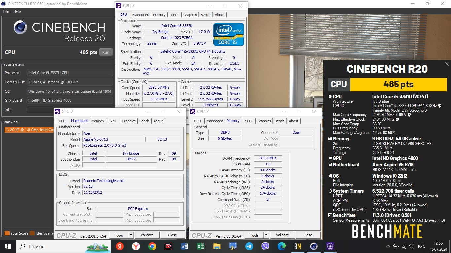451x253 pixels.
Task: Click Close button in the CPU-Z Memory window
Action: 308,235
